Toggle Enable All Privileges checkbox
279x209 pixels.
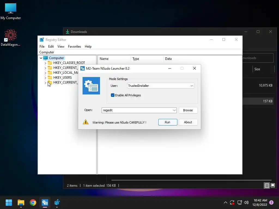(x=113, y=95)
